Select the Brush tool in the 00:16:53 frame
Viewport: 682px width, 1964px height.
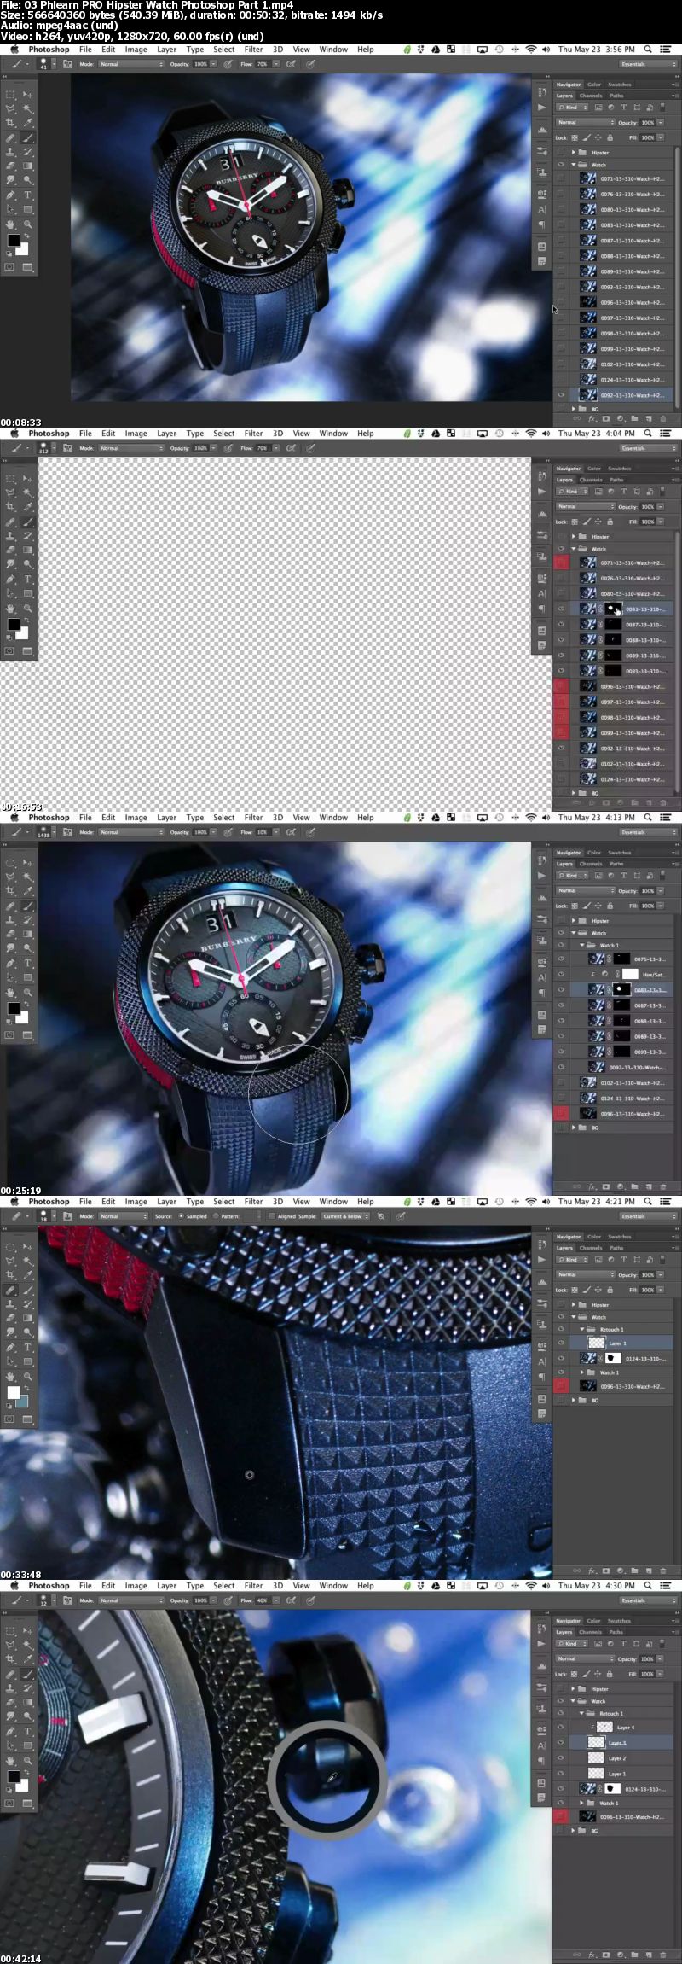pos(28,522)
